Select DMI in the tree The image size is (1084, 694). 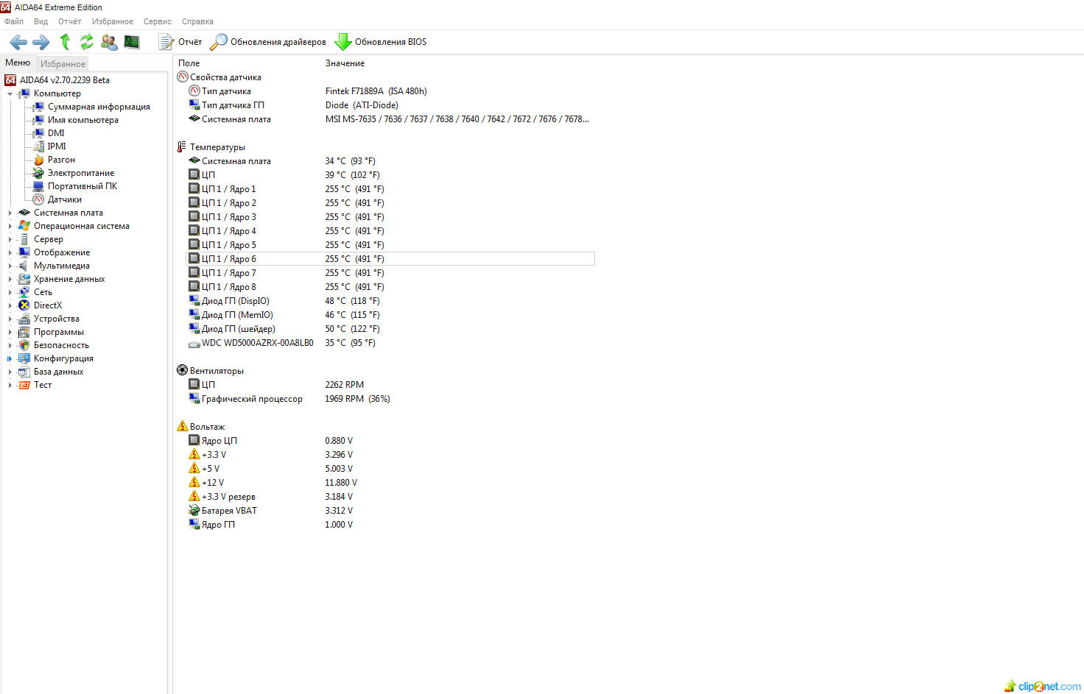[56, 133]
